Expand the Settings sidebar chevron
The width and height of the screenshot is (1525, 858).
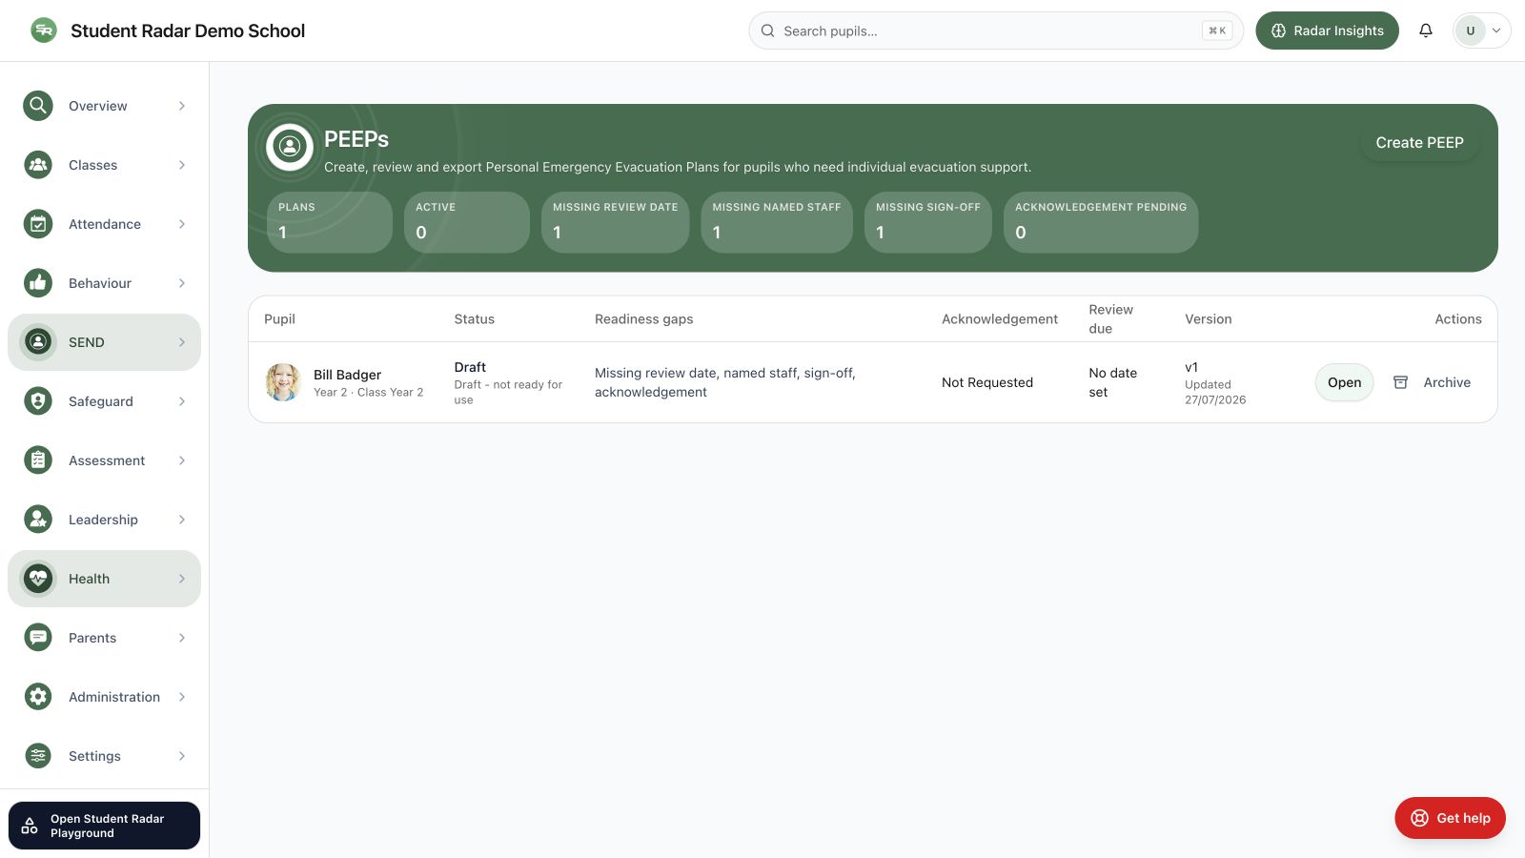click(x=182, y=756)
